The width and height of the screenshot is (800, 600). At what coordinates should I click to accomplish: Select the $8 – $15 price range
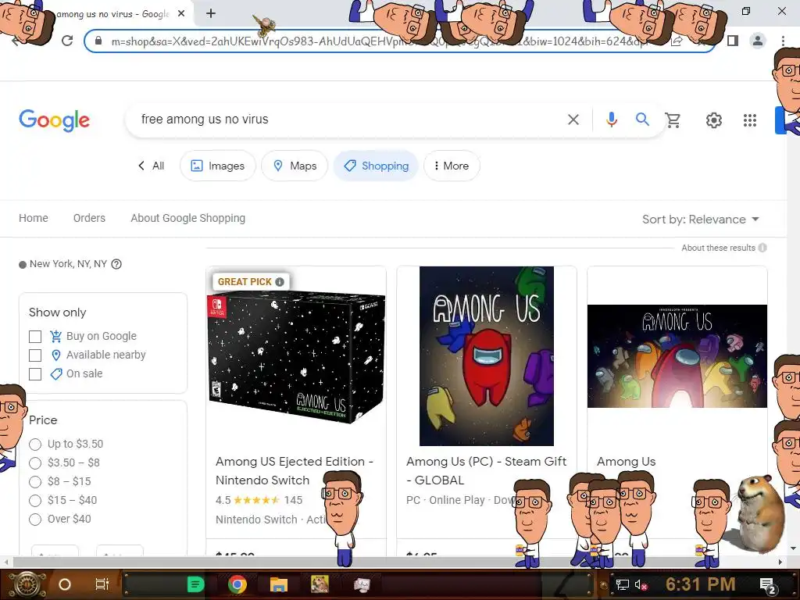[x=35, y=481]
